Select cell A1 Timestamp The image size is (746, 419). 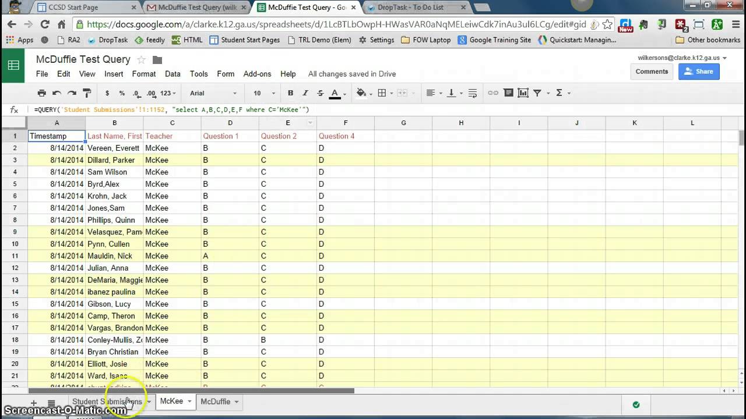point(57,136)
